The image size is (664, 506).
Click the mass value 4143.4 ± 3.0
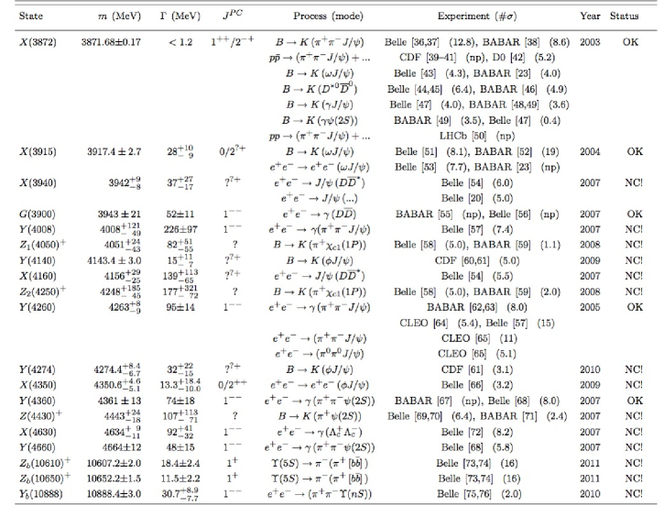114,260
